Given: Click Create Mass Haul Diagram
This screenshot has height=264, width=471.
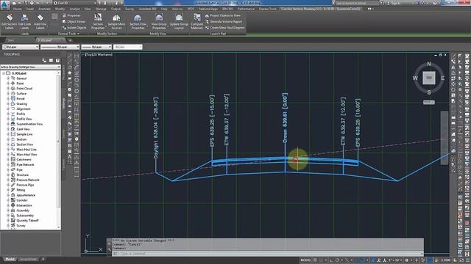Looking at the screenshot, I should pos(224,28).
